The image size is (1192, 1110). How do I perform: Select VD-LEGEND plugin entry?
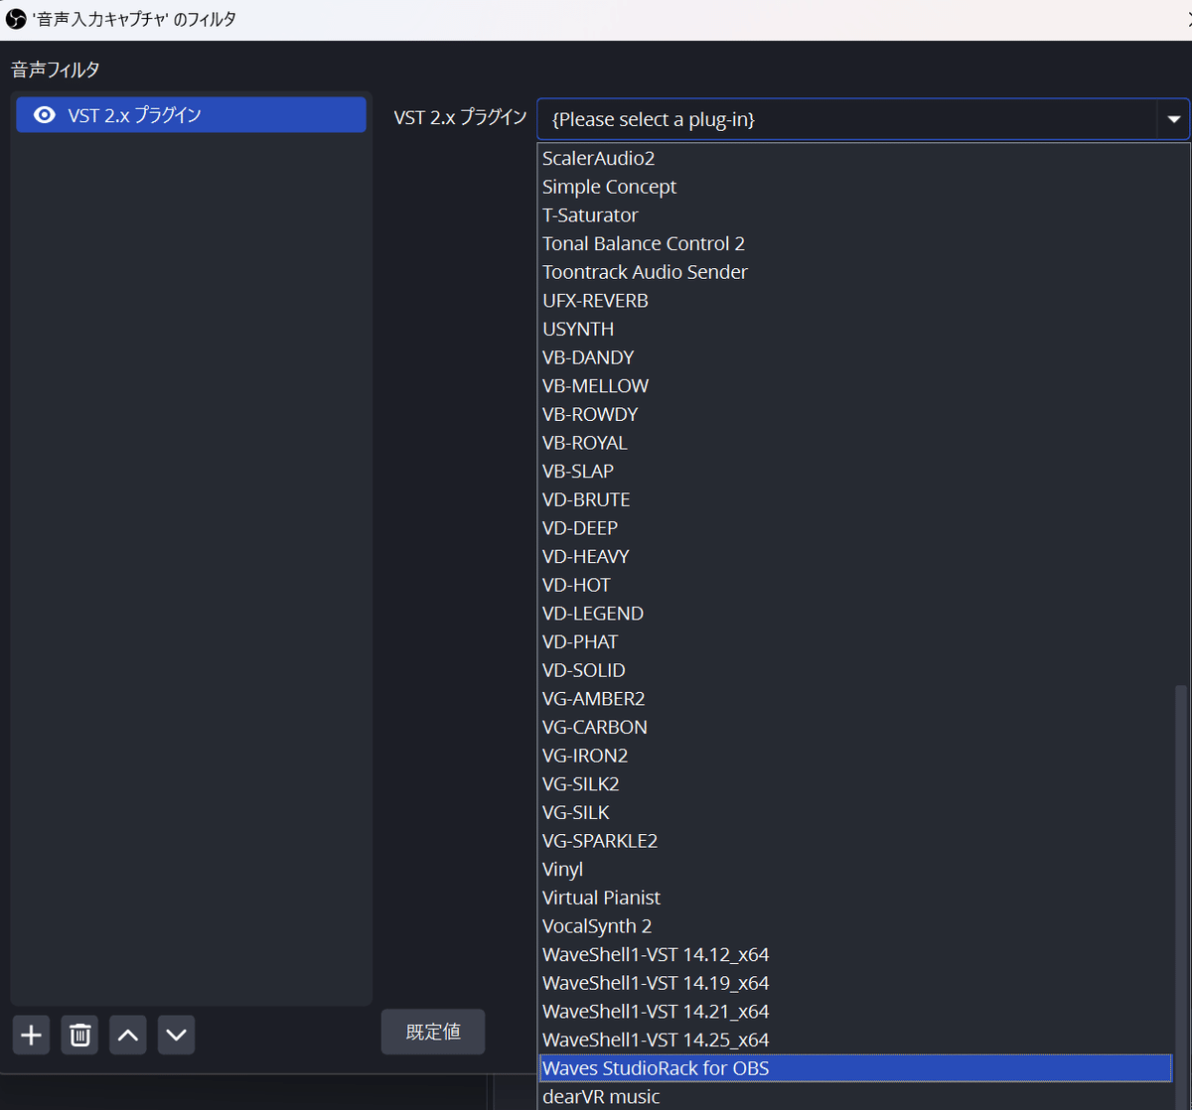855,614
